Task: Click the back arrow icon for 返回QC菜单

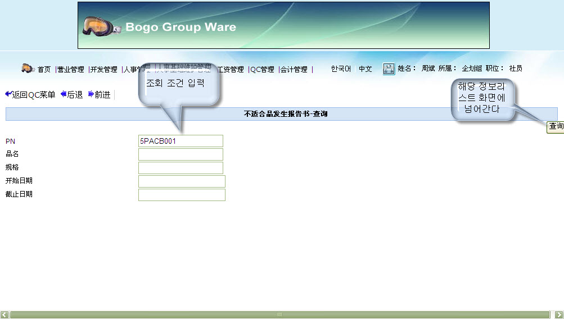Action: tap(8, 94)
